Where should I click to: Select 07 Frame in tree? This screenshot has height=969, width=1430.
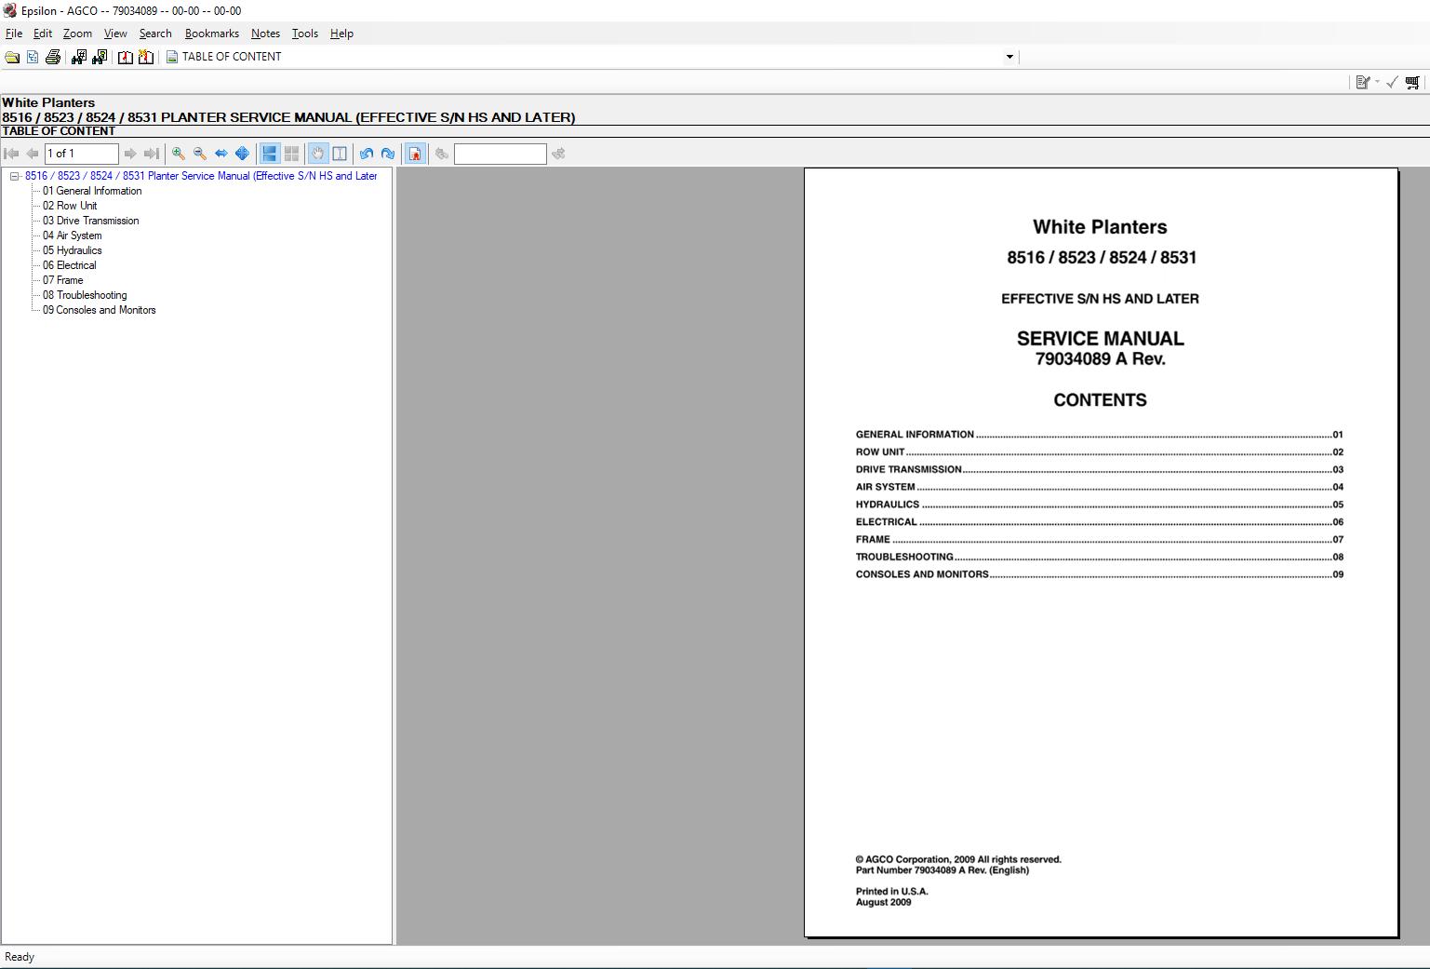(62, 280)
